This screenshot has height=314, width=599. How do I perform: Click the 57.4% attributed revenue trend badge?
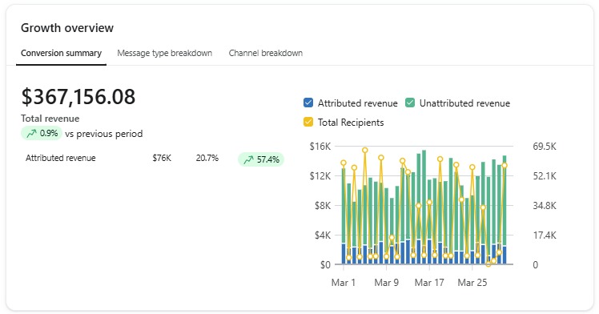(x=261, y=159)
